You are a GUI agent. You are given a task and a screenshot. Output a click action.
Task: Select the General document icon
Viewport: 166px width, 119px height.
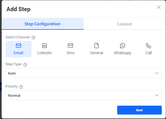coord(97,46)
